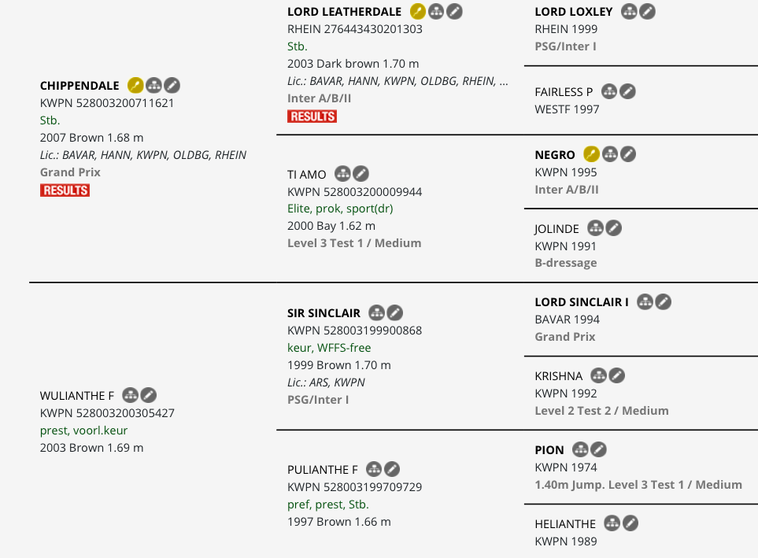Click the edit pencil icon beside Wulianthe F

click(149, 395)
